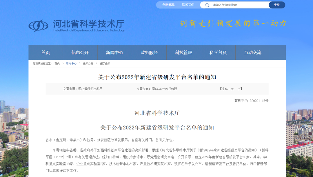Switch to the 新闻中心 tab
The height and width of the screenshot is (177, 313).
tap(114, 52)
